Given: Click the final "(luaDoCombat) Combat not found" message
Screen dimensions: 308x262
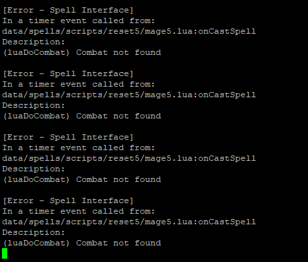Looking at the screenshot, I should [x=82, y=243].
